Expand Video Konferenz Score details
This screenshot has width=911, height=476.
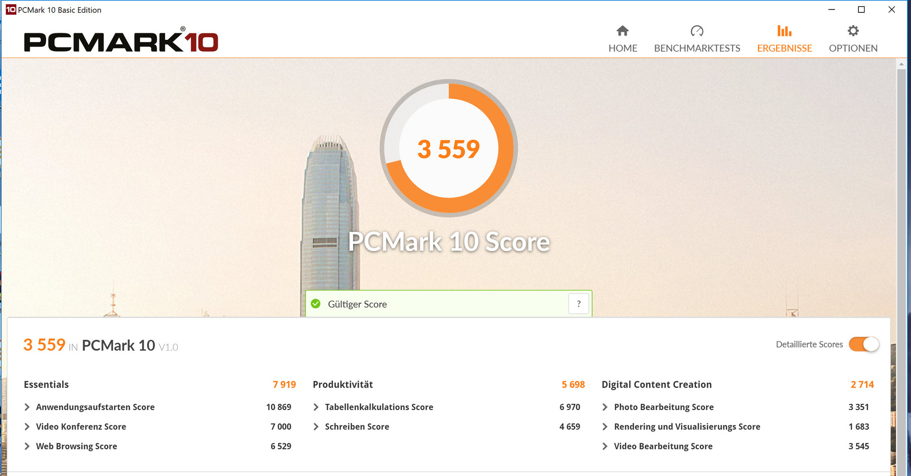[27, 427]
